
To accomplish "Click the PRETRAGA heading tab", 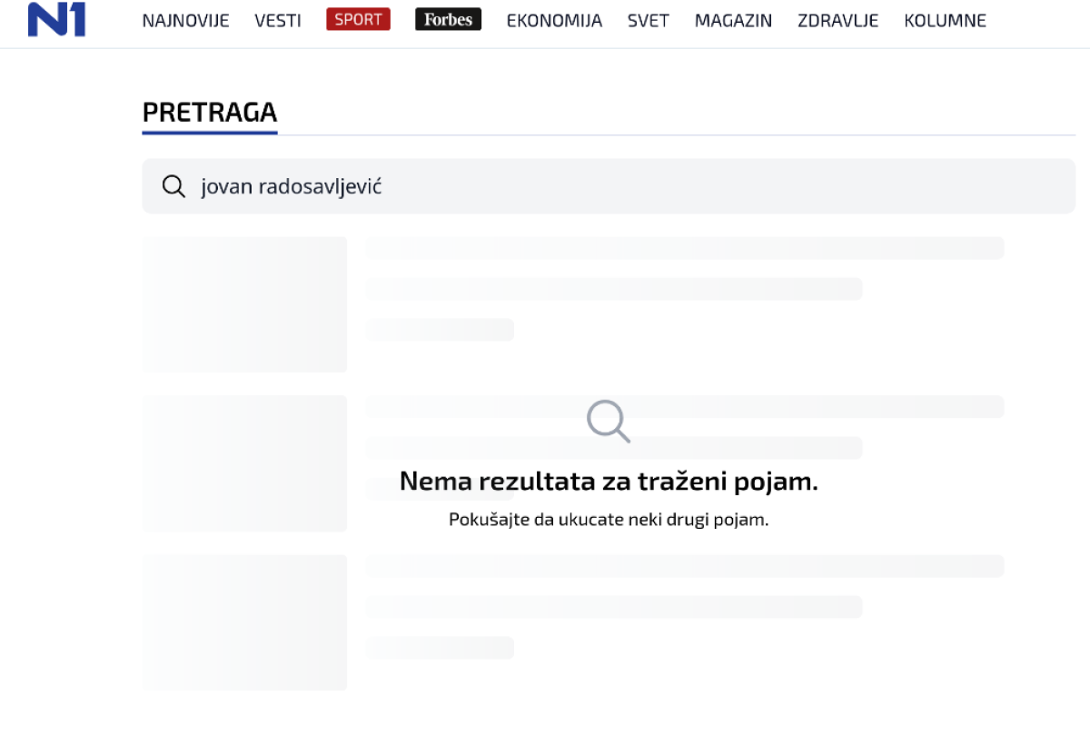I will pyautogui.click(x=210, y=113).
